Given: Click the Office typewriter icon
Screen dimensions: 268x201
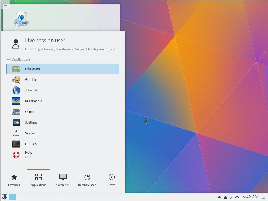Looking at the screenshot, I should [16, 112].
